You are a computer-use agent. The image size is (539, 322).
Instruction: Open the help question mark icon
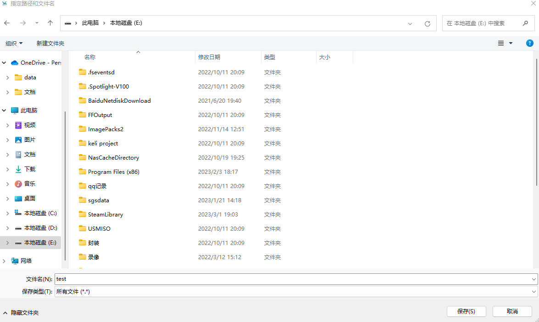(x=529, y=43)
